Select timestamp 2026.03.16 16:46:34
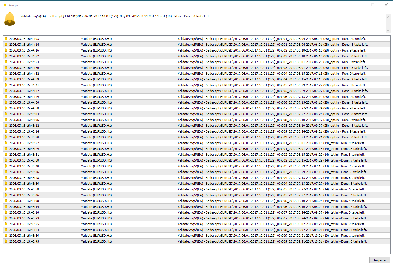Viewport: 393px width, 266px height. pos(24,230)
